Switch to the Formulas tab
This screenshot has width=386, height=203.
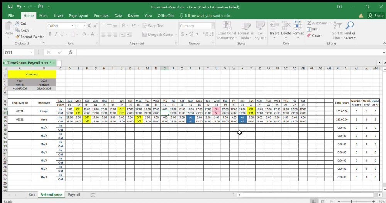pyautogui.click(x=101, y=15)
